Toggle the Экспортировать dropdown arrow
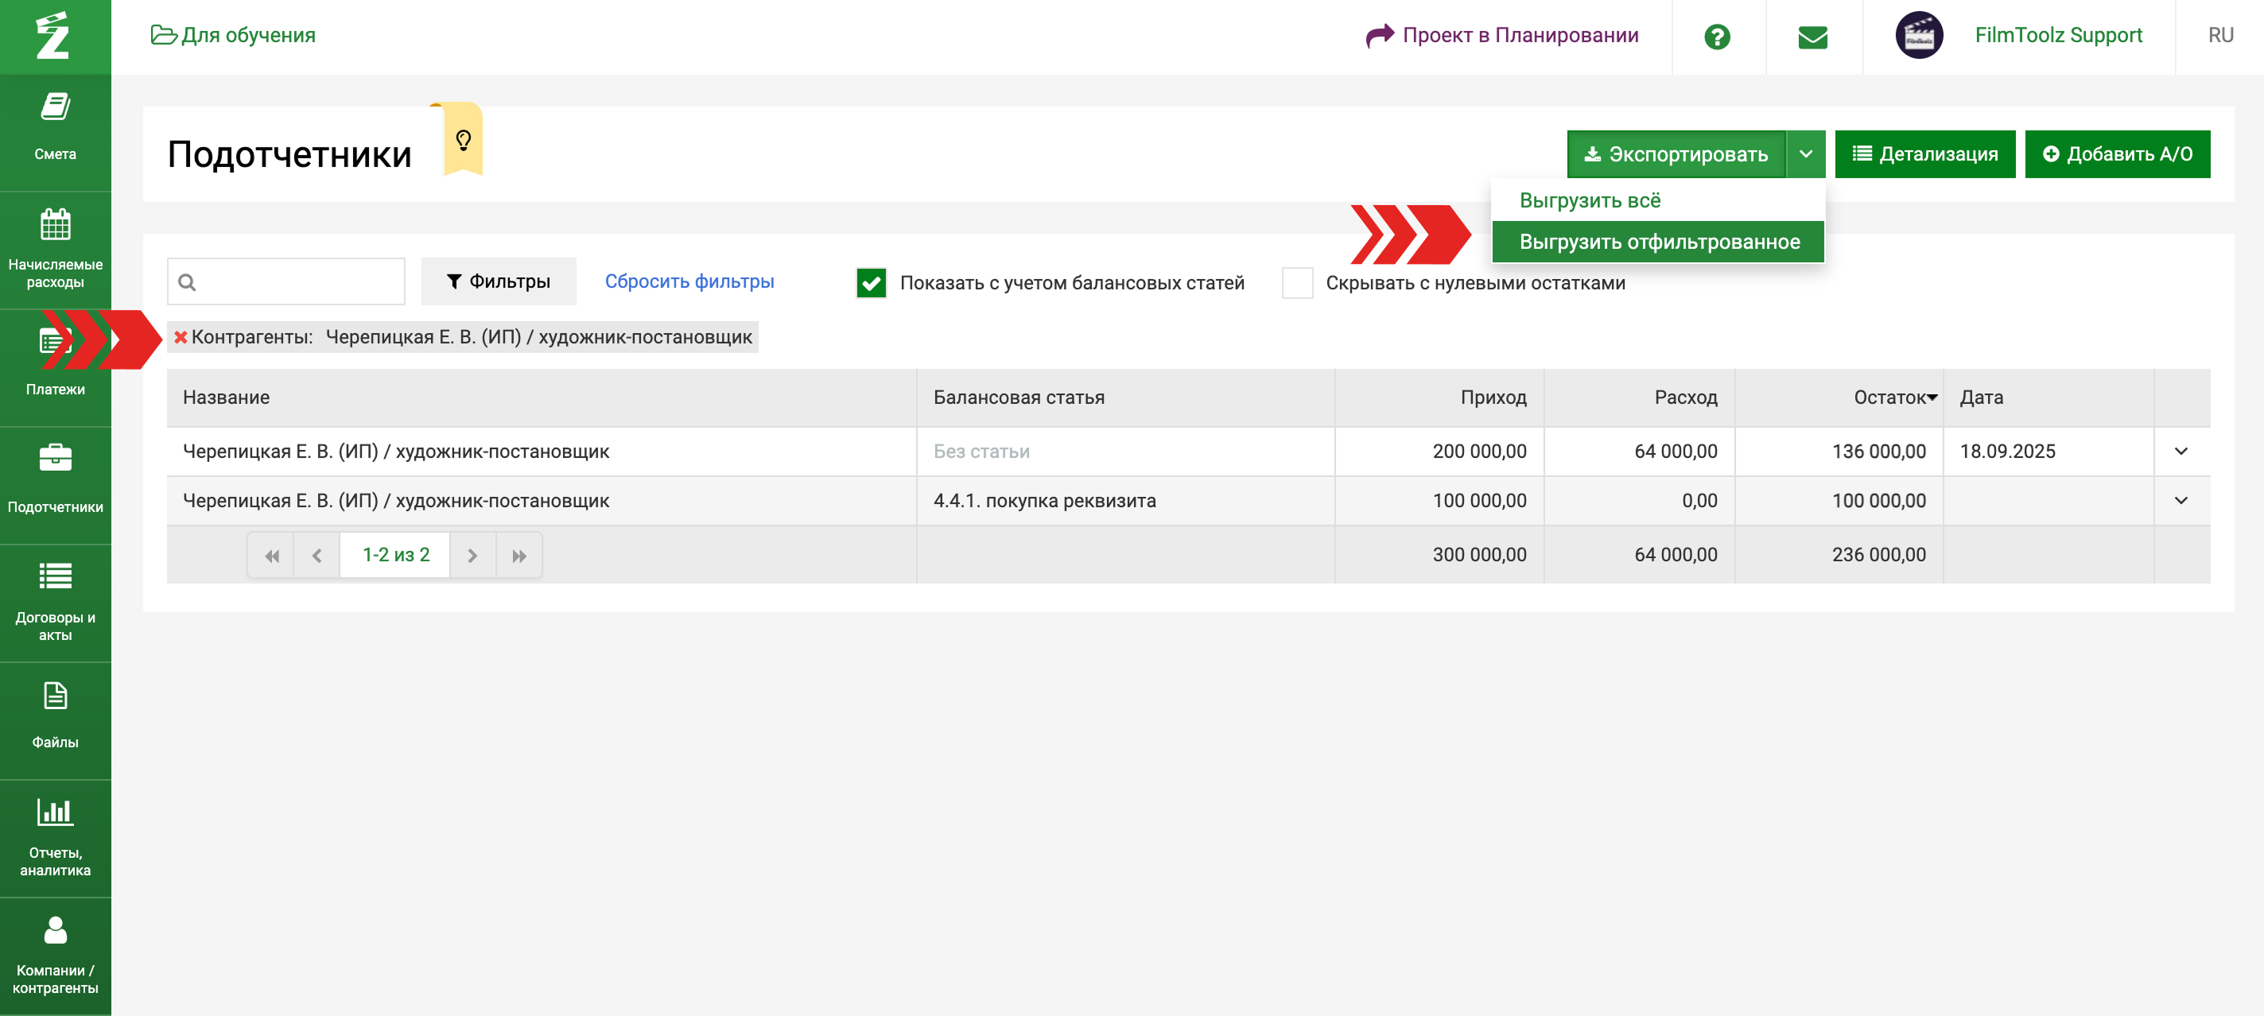Image resolution: width=2264 pixels, height=1016 pixels. click(x=1805, y=155)
